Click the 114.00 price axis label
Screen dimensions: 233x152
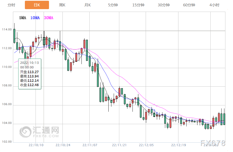(x=7, y=29)
